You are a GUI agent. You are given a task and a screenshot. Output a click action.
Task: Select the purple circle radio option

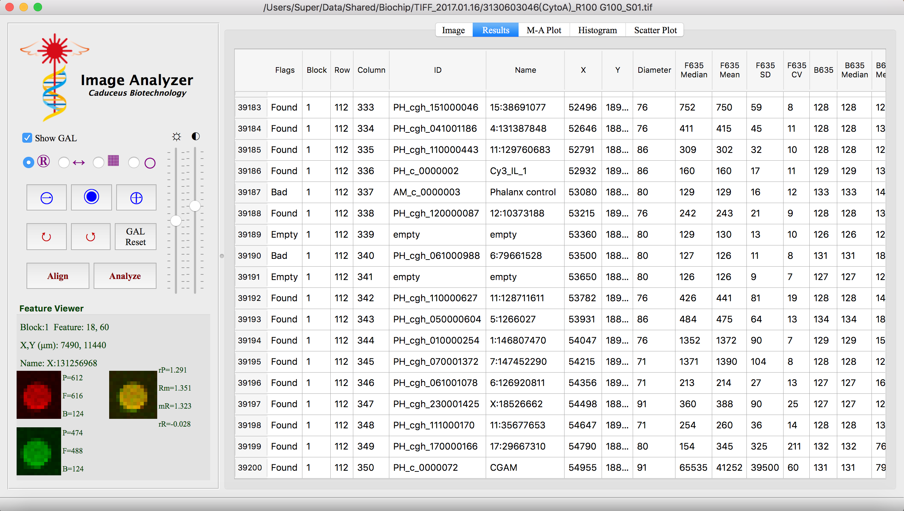[x=134, y=162]
